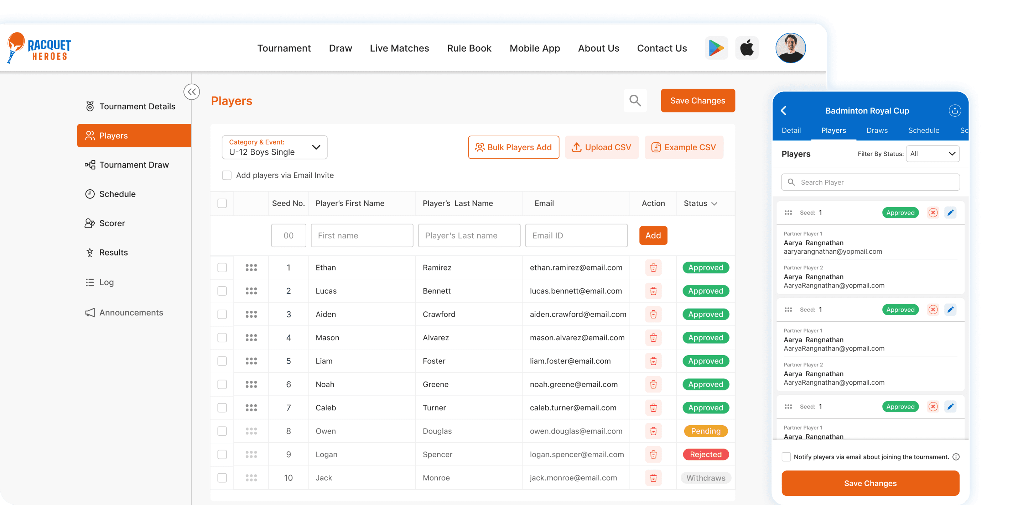Click Bulk Players Add button
The image size is (1013, 505).
(513, 147)
